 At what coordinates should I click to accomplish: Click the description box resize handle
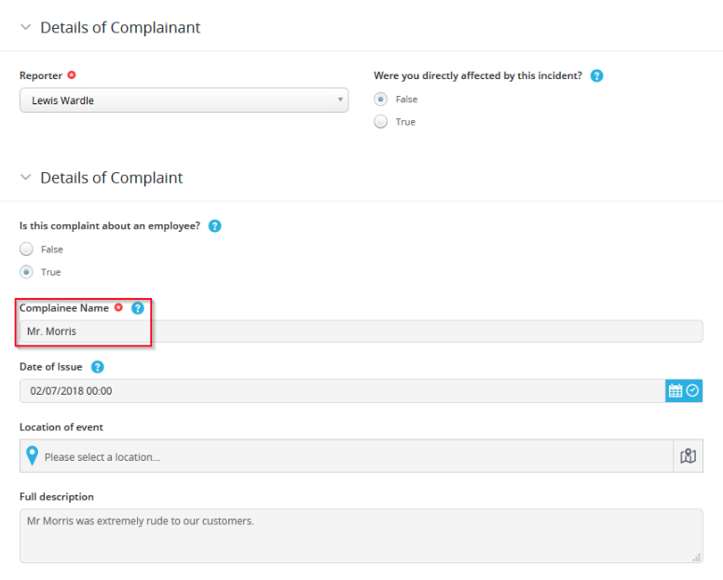pyautogui.click(x=696, y=557)
